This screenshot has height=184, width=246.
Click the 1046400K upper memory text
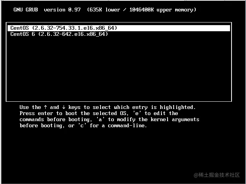click(163, 10)
